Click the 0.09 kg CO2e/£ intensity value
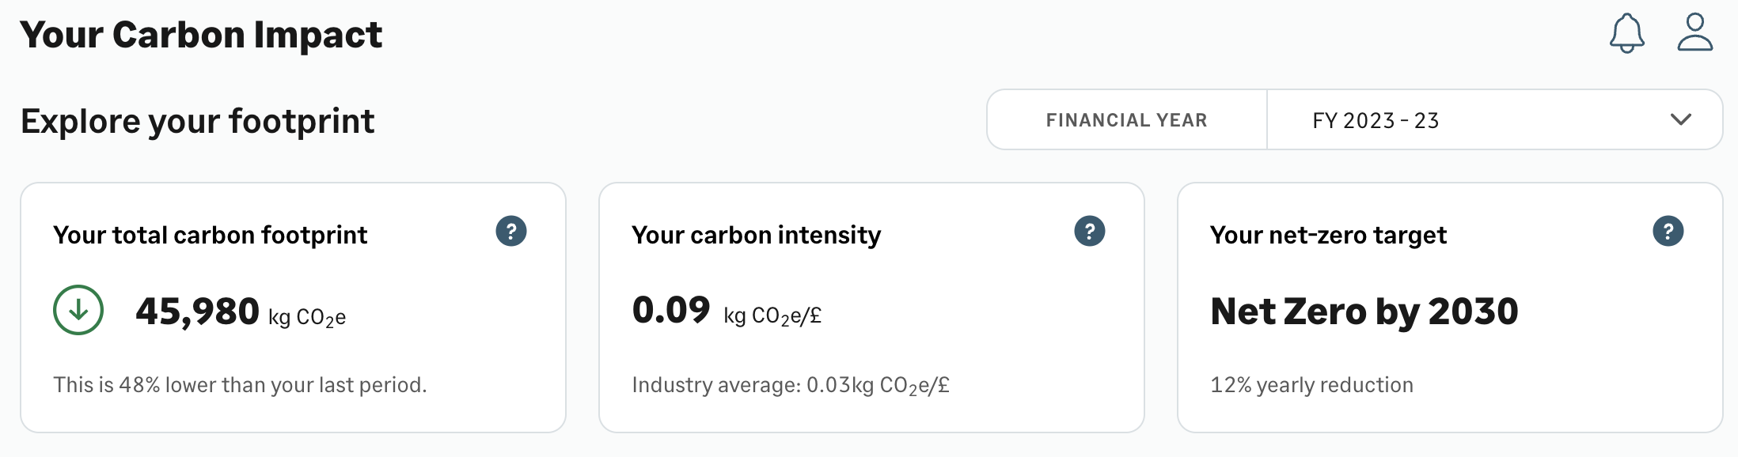 click(x=727, y=311)
